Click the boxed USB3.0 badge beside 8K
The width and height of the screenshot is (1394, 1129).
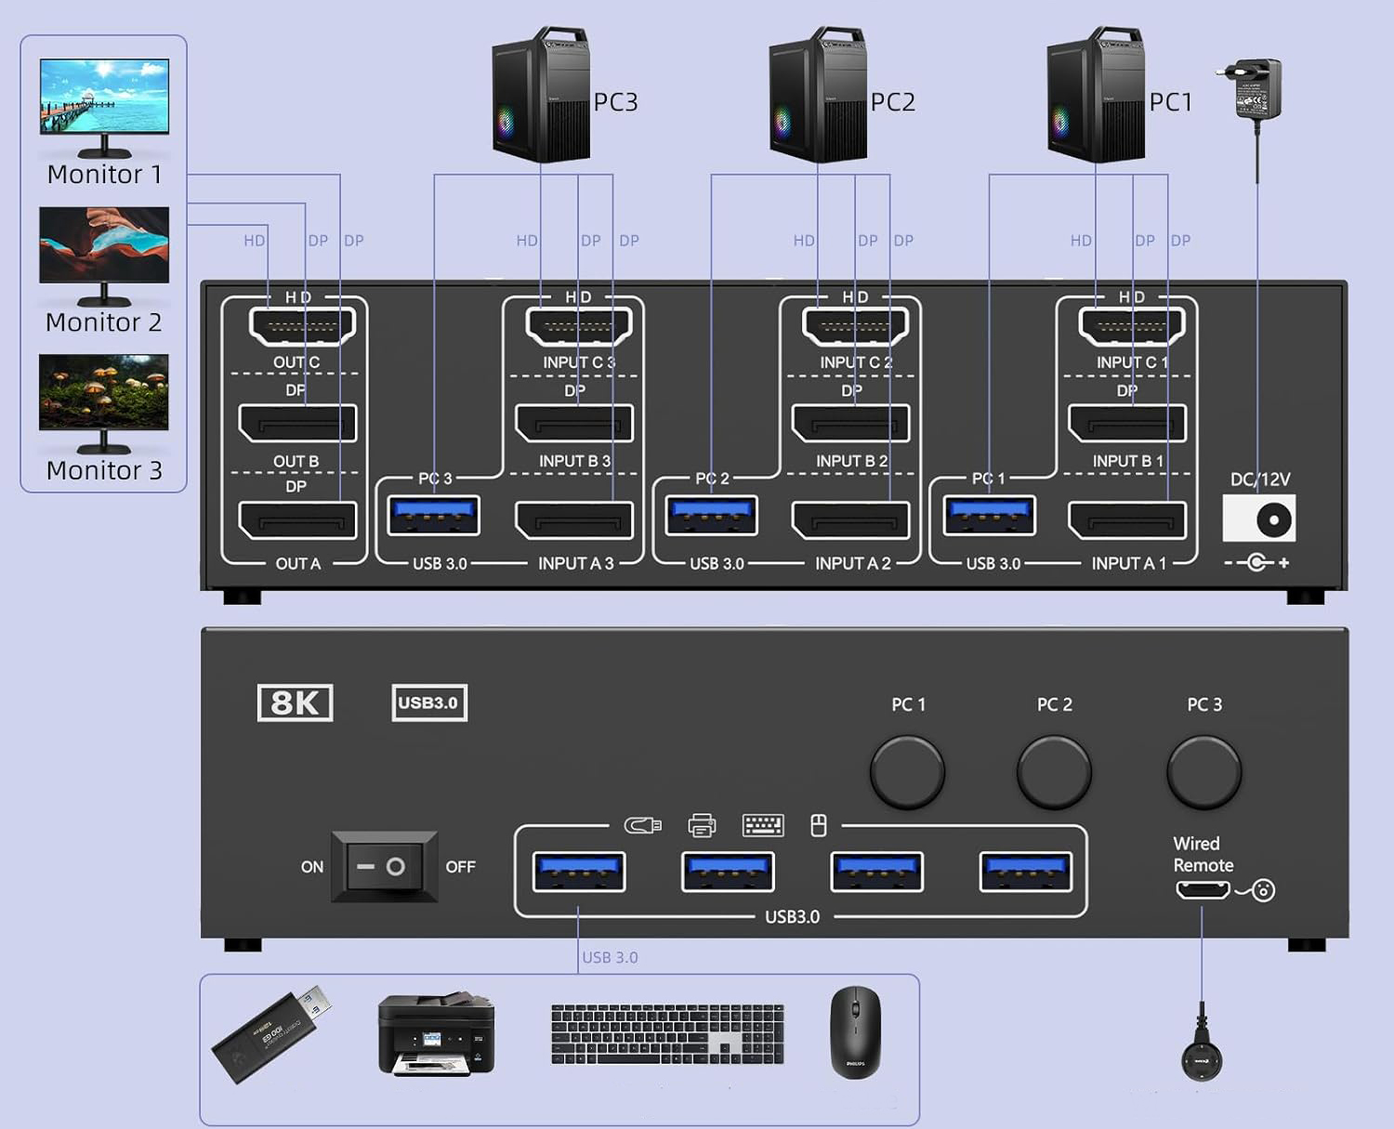428,702
